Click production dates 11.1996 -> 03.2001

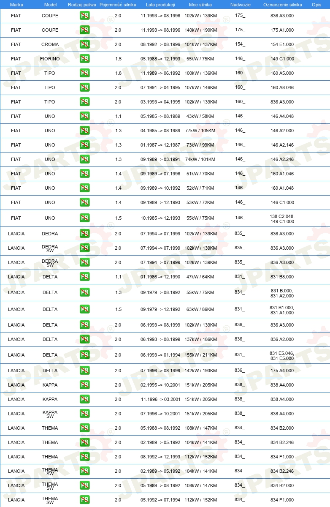click(160, 399)
